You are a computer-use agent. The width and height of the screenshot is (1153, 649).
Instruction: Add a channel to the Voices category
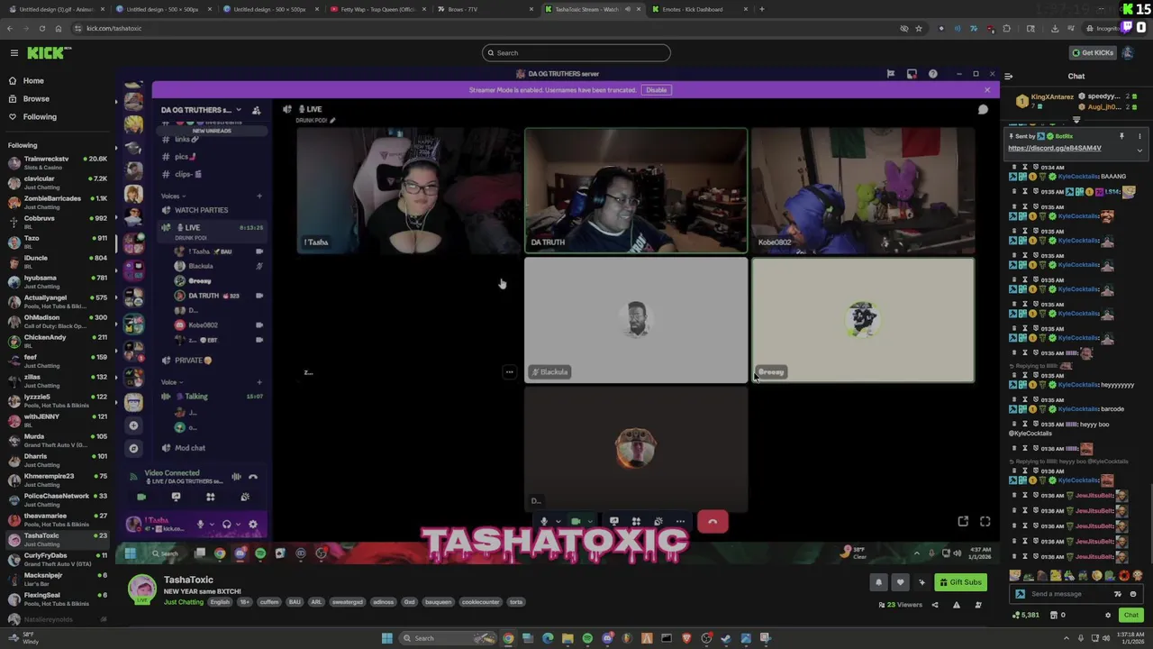(259, 196)
